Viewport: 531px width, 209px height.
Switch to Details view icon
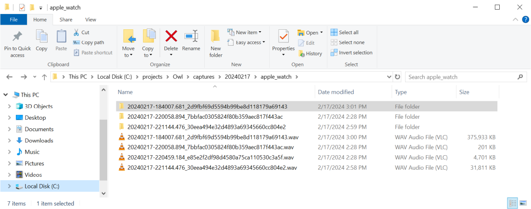pos(512,203)
